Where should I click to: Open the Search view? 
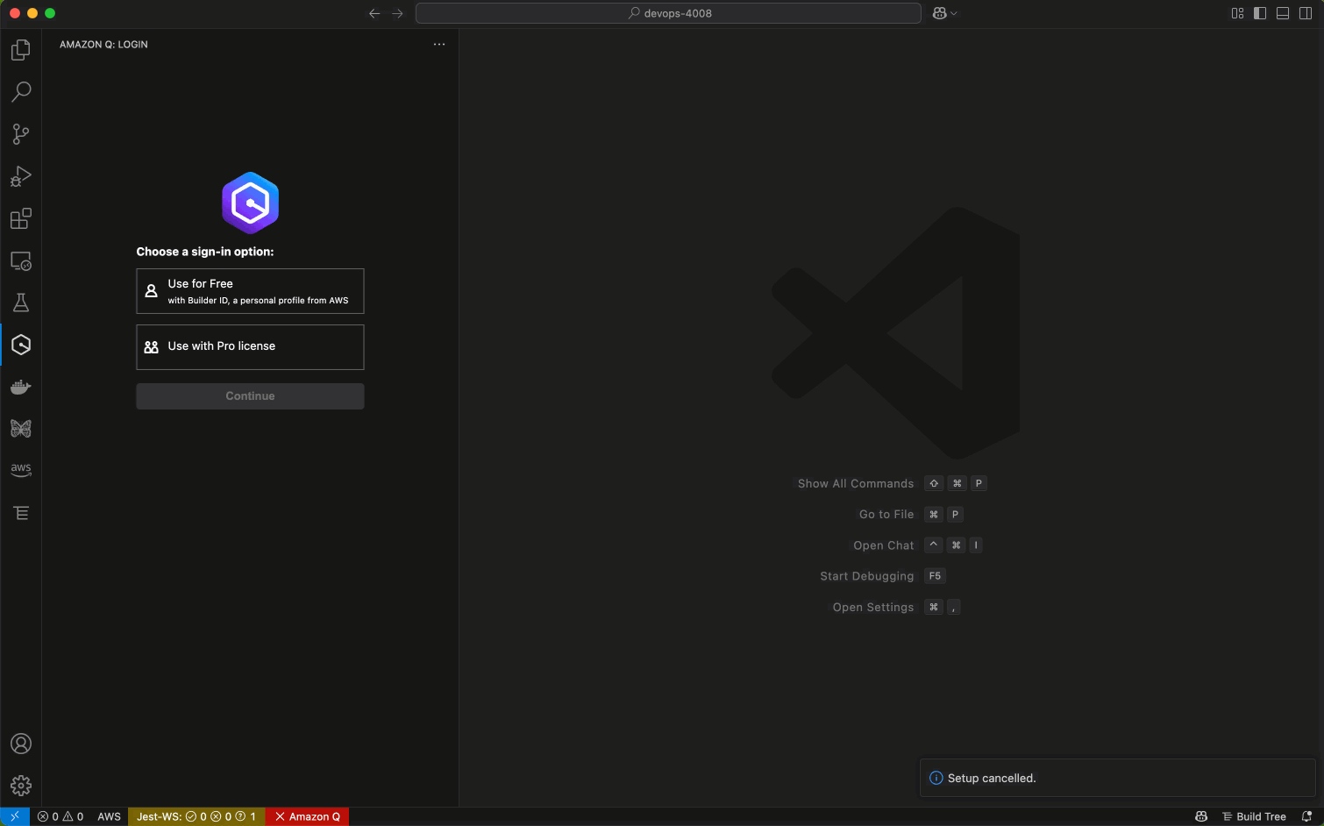[x=21, y=92]
